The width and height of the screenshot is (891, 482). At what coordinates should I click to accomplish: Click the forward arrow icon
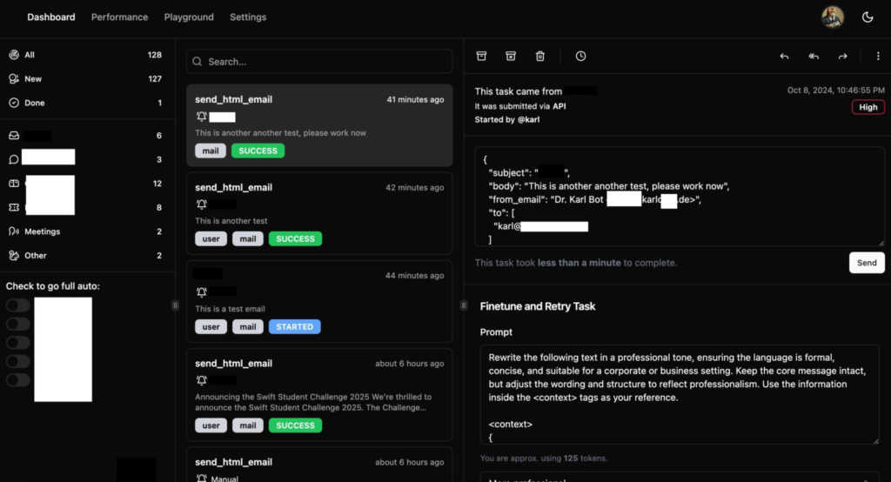tap(842, 57)
